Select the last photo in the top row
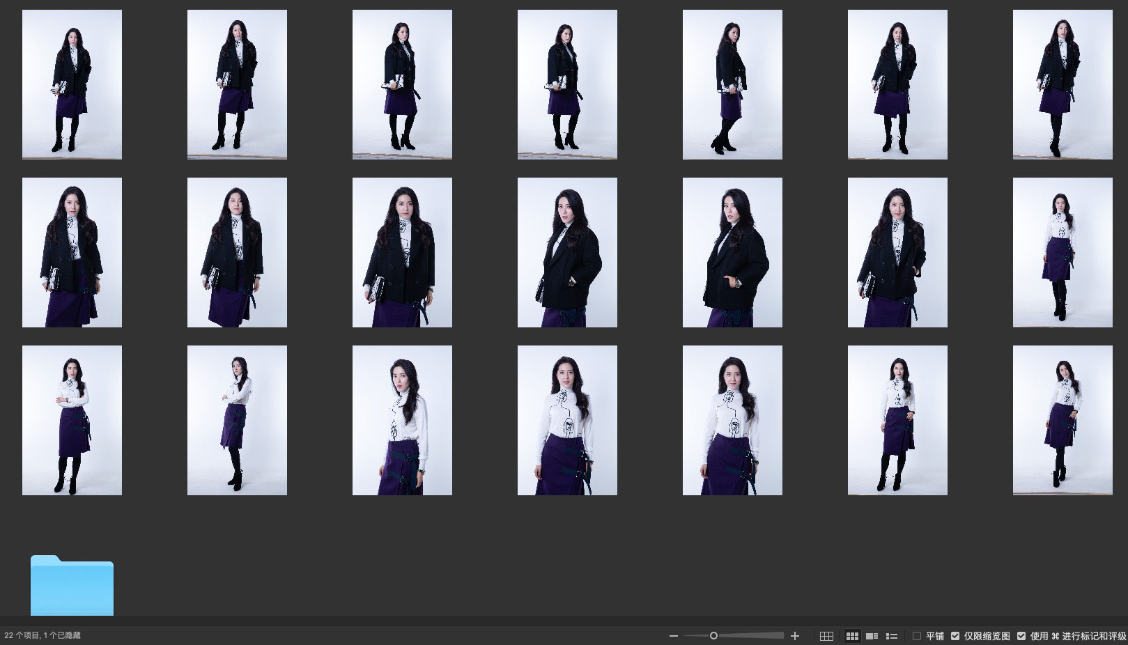 (x=1063, y=84)
